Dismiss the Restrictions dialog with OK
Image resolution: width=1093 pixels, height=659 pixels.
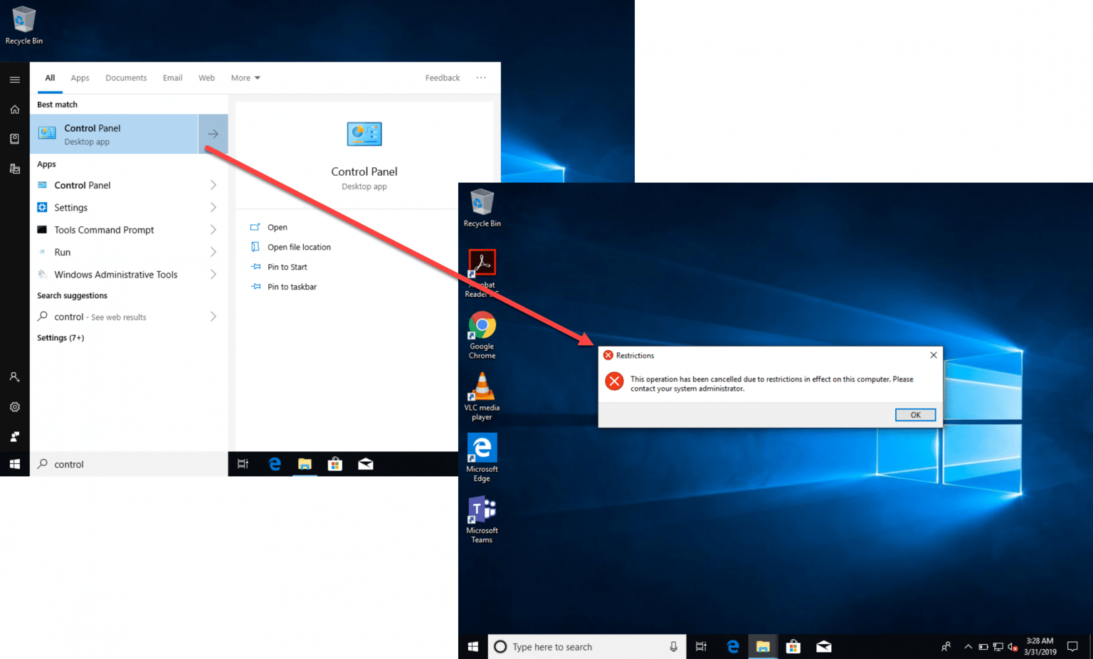coord(915,414)
